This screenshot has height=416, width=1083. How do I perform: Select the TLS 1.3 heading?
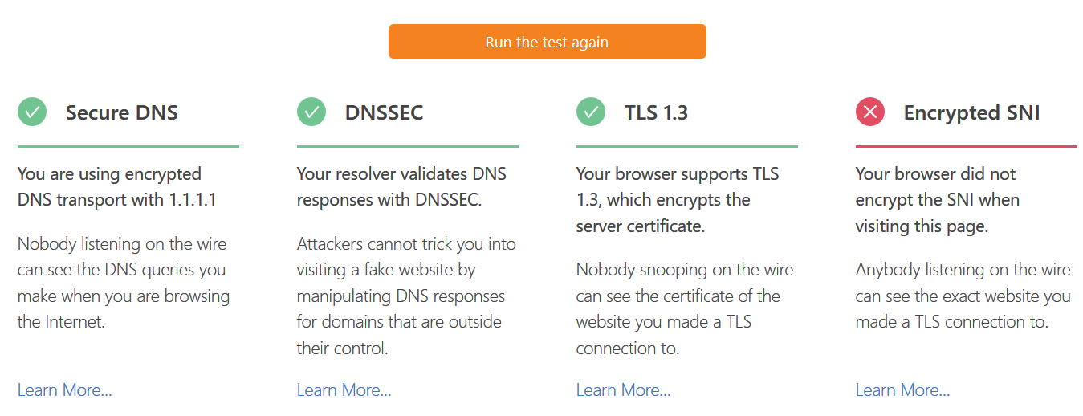(656, 113)
